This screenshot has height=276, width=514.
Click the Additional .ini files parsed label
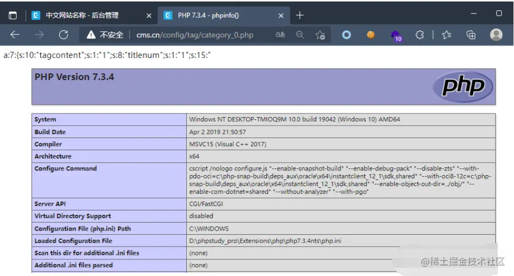click(73, 265)
